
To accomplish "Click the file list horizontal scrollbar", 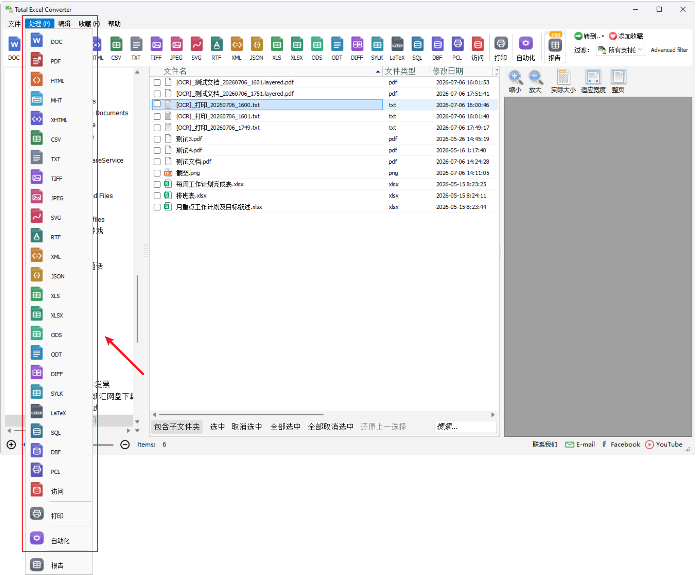I will tap(241, 415).
